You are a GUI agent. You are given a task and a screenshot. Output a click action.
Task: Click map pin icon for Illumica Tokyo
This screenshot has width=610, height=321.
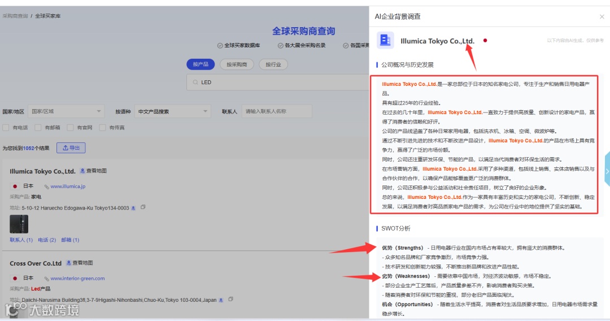82,171
